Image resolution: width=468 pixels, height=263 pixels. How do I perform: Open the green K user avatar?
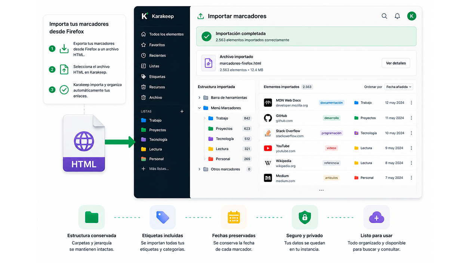412,16
